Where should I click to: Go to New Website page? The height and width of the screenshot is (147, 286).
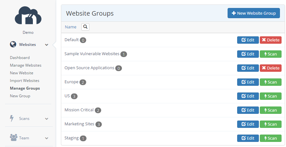pos(21,73)
